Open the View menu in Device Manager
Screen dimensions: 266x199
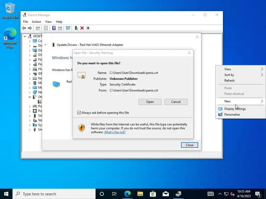pos(48,22)
